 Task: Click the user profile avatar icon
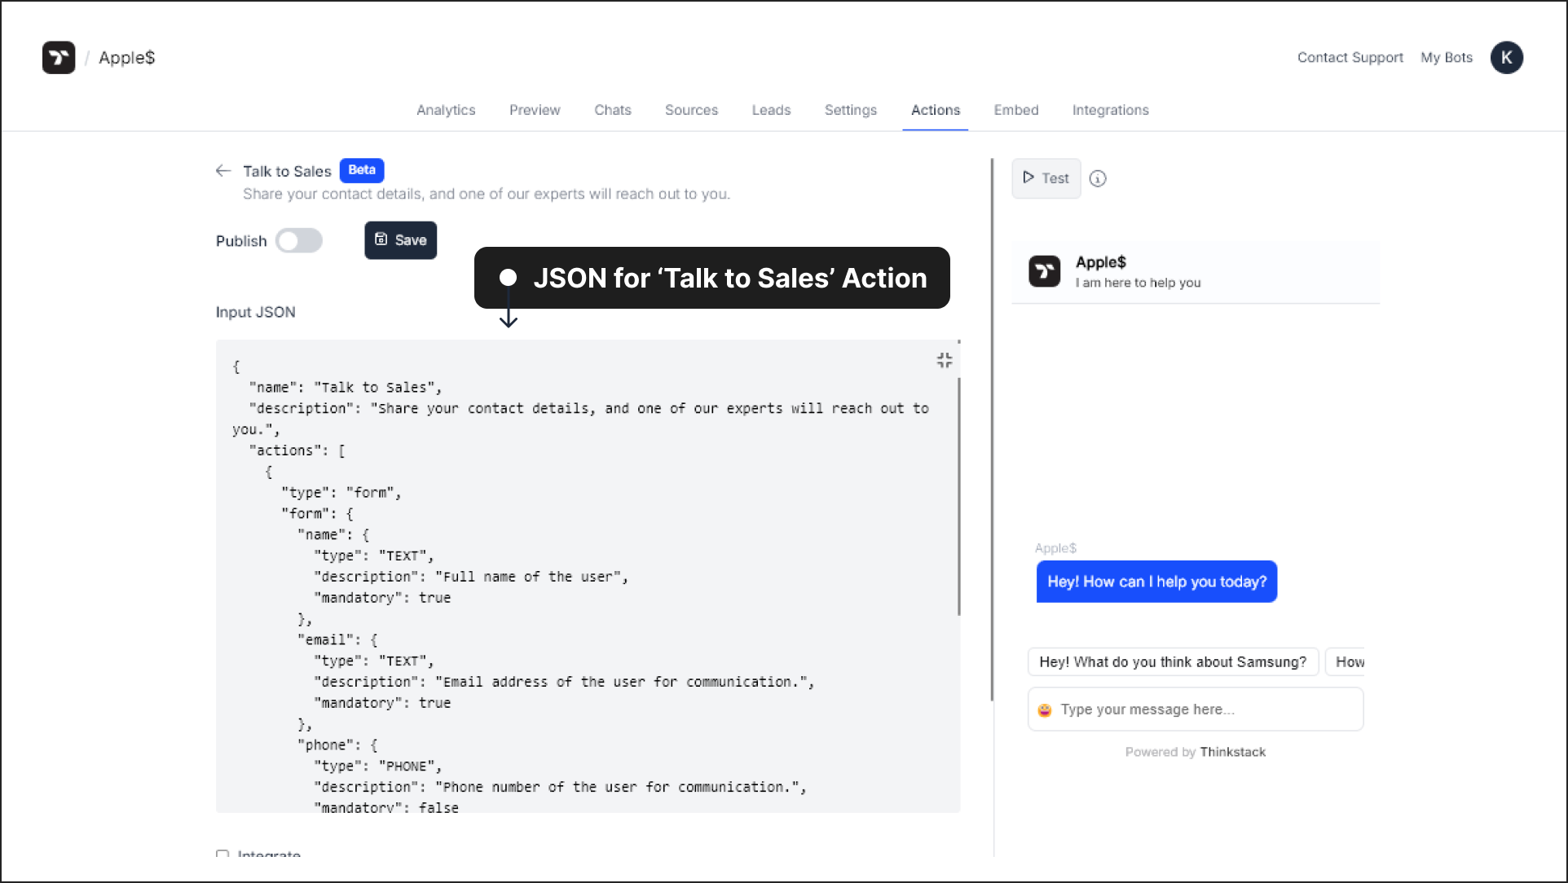[x=1507, y=57]
